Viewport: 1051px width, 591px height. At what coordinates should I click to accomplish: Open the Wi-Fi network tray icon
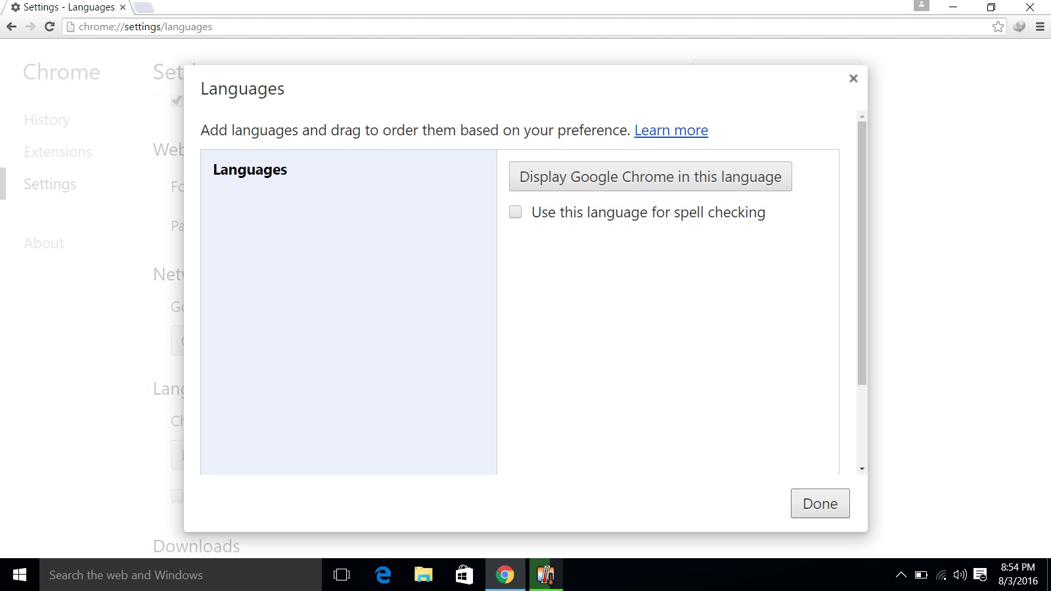pyautogui.click(x=941, y=575)
